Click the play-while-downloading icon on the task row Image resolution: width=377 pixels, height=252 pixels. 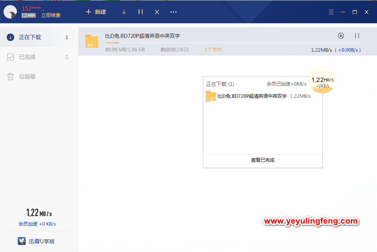coord(341,36)
